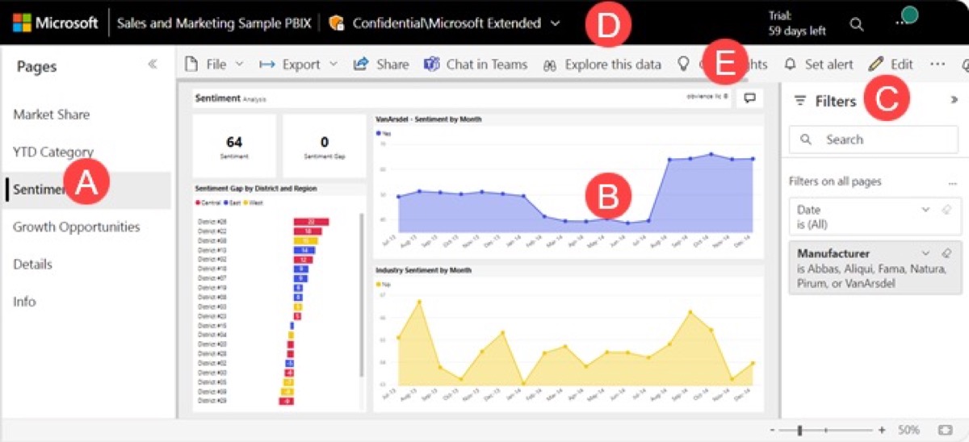Screen dimensions: 969x442
Task: Click Explore this data
Action: pos(602,65)
